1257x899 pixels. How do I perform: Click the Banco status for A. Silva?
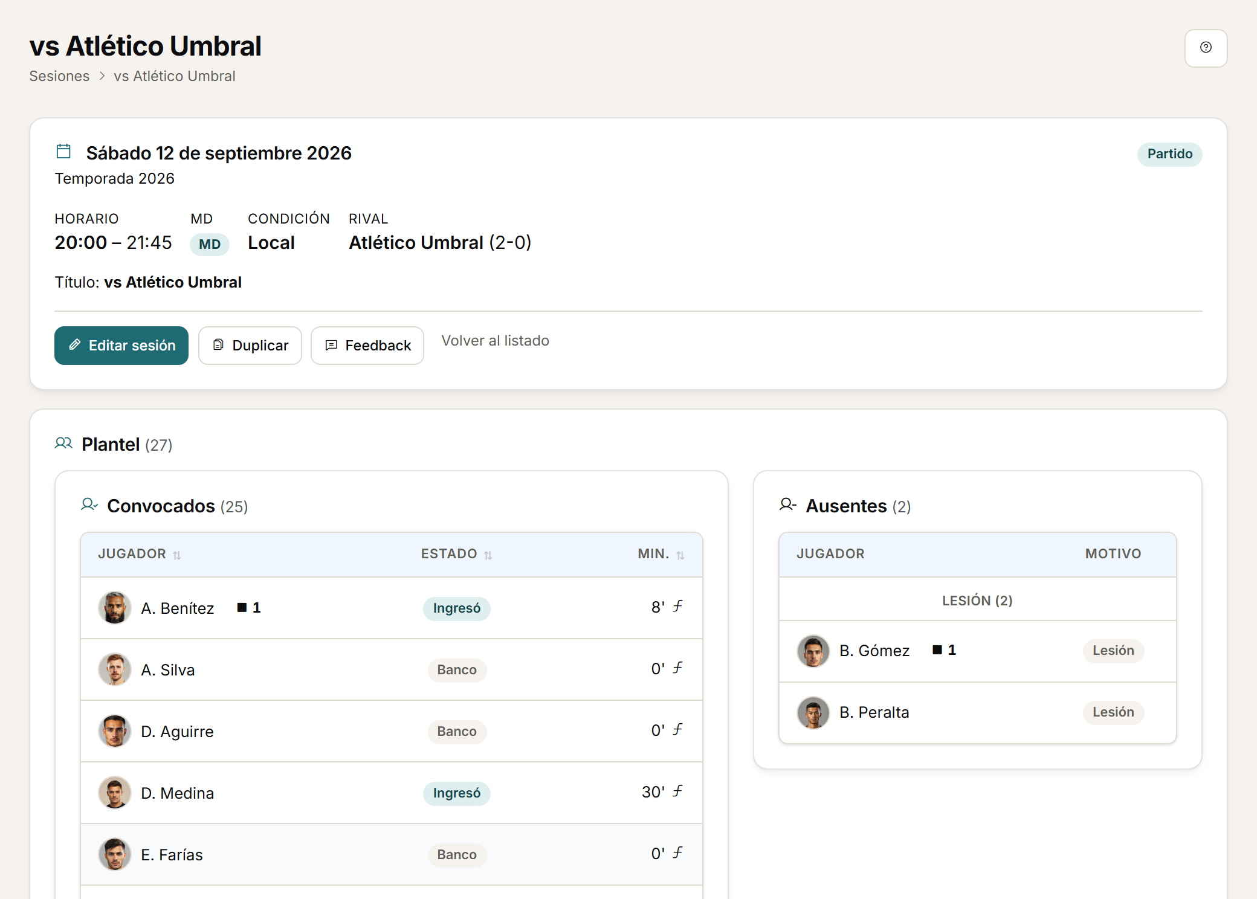coord(457,670)
